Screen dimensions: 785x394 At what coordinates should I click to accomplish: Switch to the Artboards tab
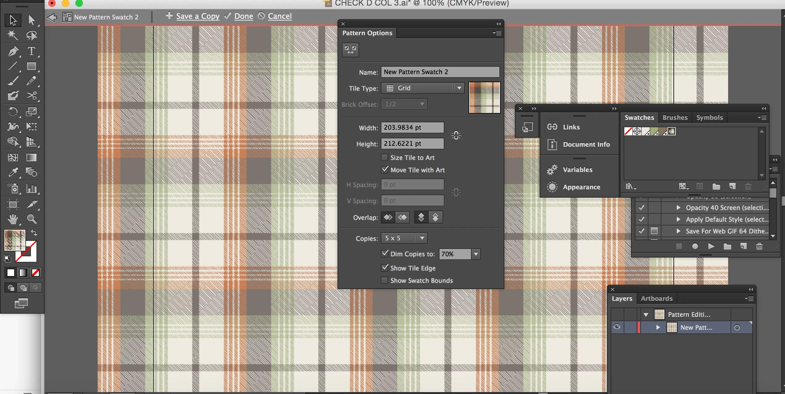coord(656,298)
